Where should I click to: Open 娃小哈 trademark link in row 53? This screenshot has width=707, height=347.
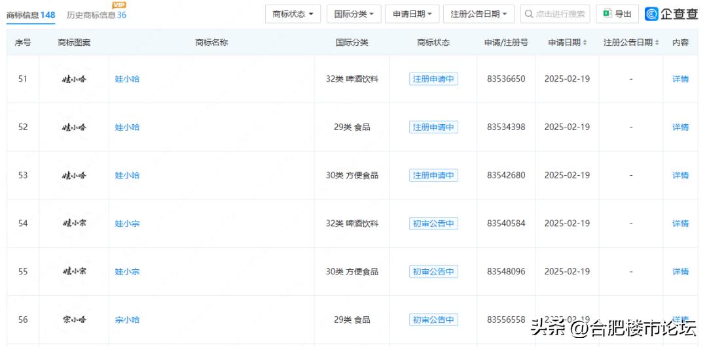pos(127,176)
